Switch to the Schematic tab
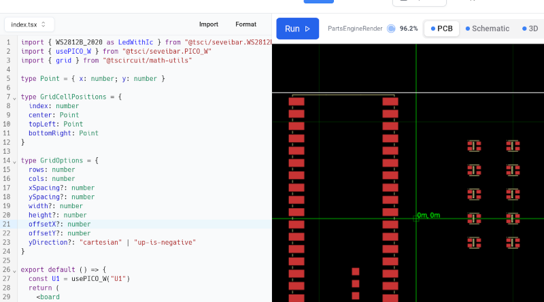This screenshot has height=302, width=544. [x=486, y=29]
